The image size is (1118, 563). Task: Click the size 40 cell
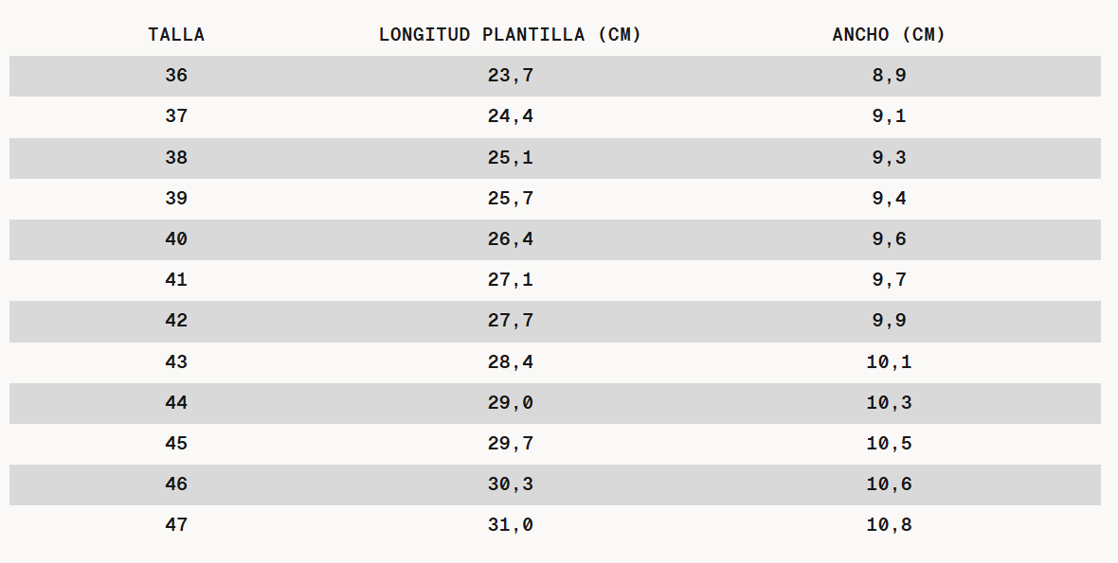click(176, 239)
